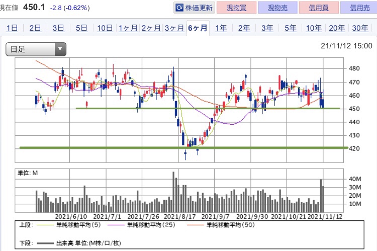Switch chart to 10日 period

pyautogui.click(x=105, y=28)
